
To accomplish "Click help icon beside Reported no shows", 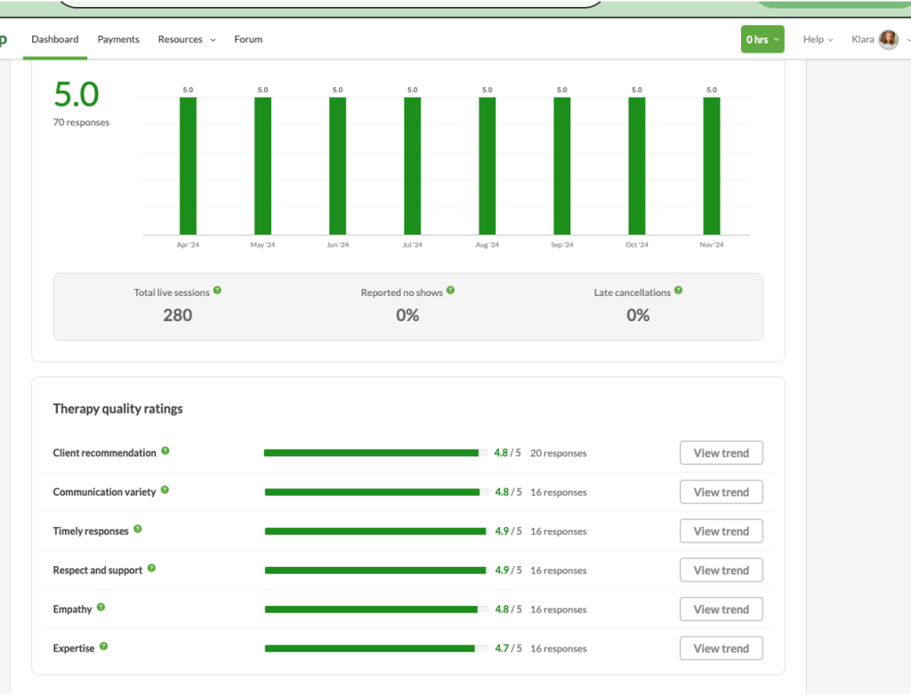I will (x=450, y=291).
